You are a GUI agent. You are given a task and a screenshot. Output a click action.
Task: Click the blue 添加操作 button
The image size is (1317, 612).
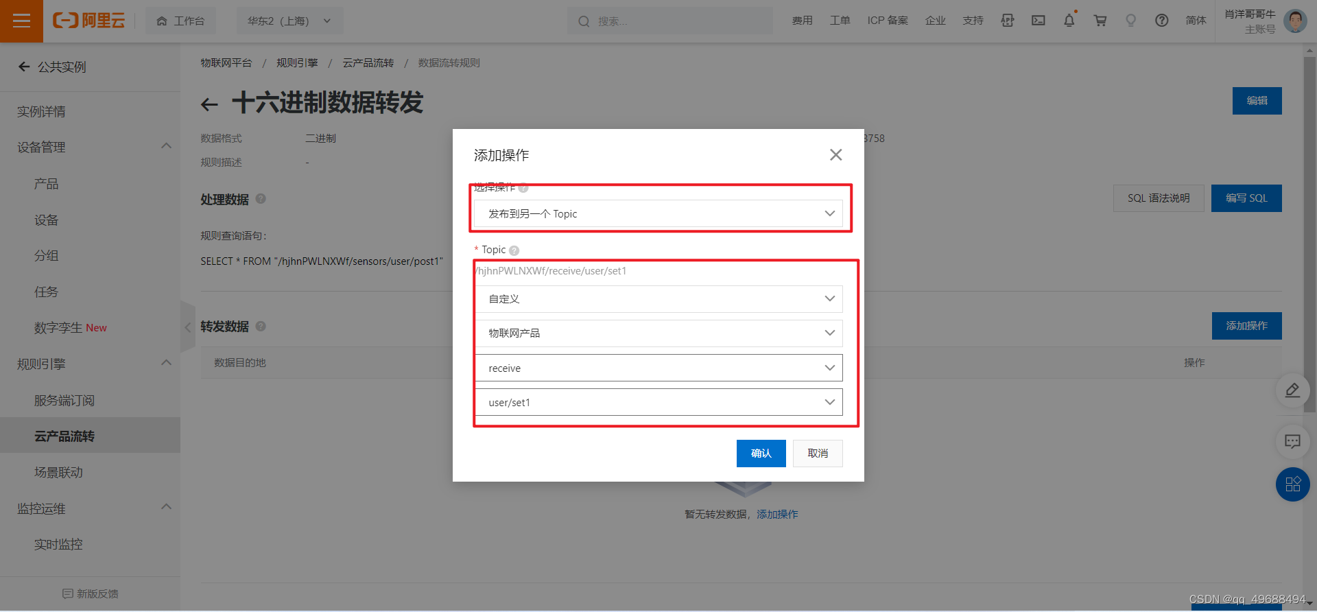pyautogui.click(x=1246, y=325)
